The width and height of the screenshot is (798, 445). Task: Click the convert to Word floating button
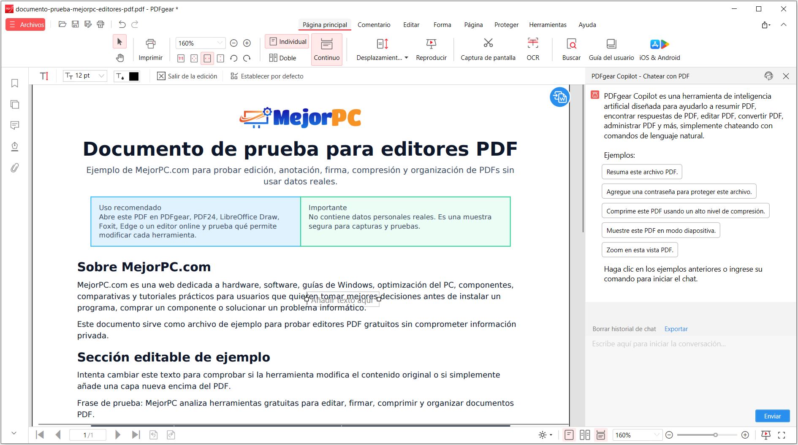coord(559,97)
